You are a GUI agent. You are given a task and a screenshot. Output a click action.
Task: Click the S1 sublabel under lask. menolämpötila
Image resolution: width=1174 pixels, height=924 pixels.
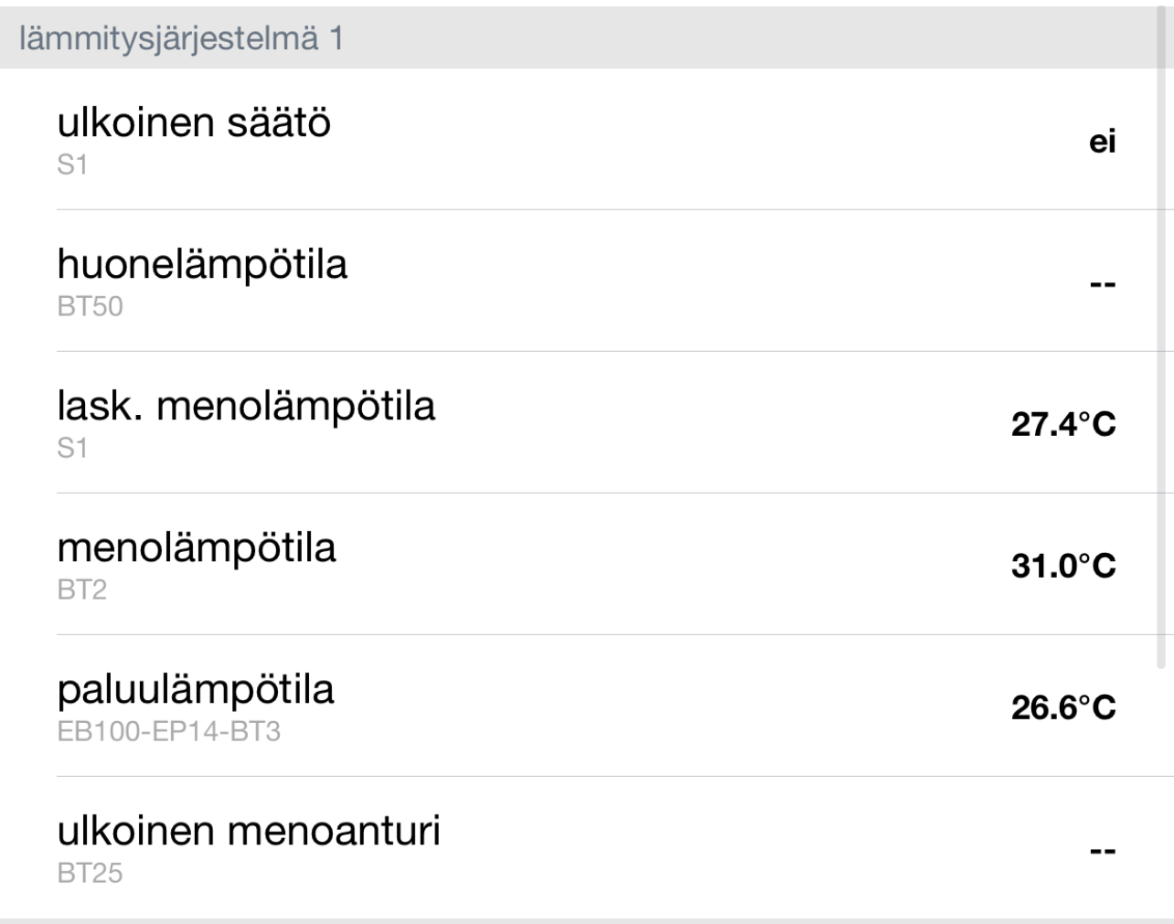pos(72,449)
